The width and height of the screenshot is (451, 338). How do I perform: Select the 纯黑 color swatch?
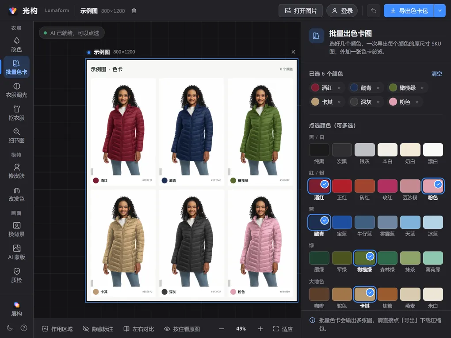click(x=319, y=150)
